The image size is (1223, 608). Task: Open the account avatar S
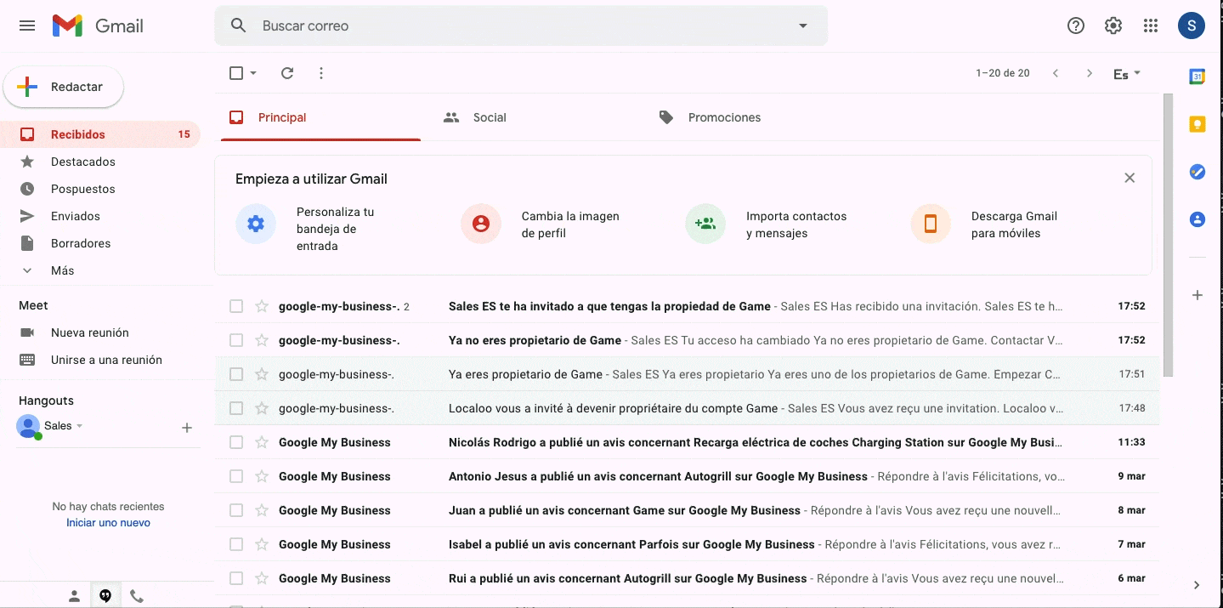[1192, 26]
